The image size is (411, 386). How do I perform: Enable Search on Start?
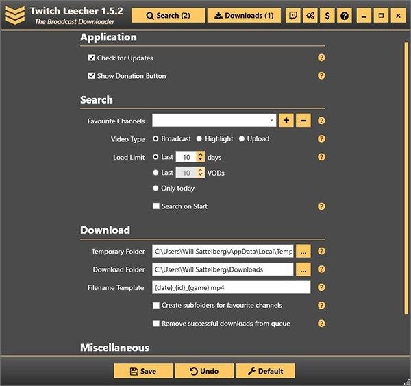[x=156, y=206]
